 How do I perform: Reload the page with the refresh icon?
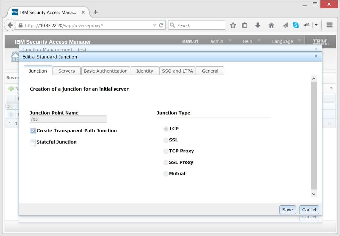[161, 25]
